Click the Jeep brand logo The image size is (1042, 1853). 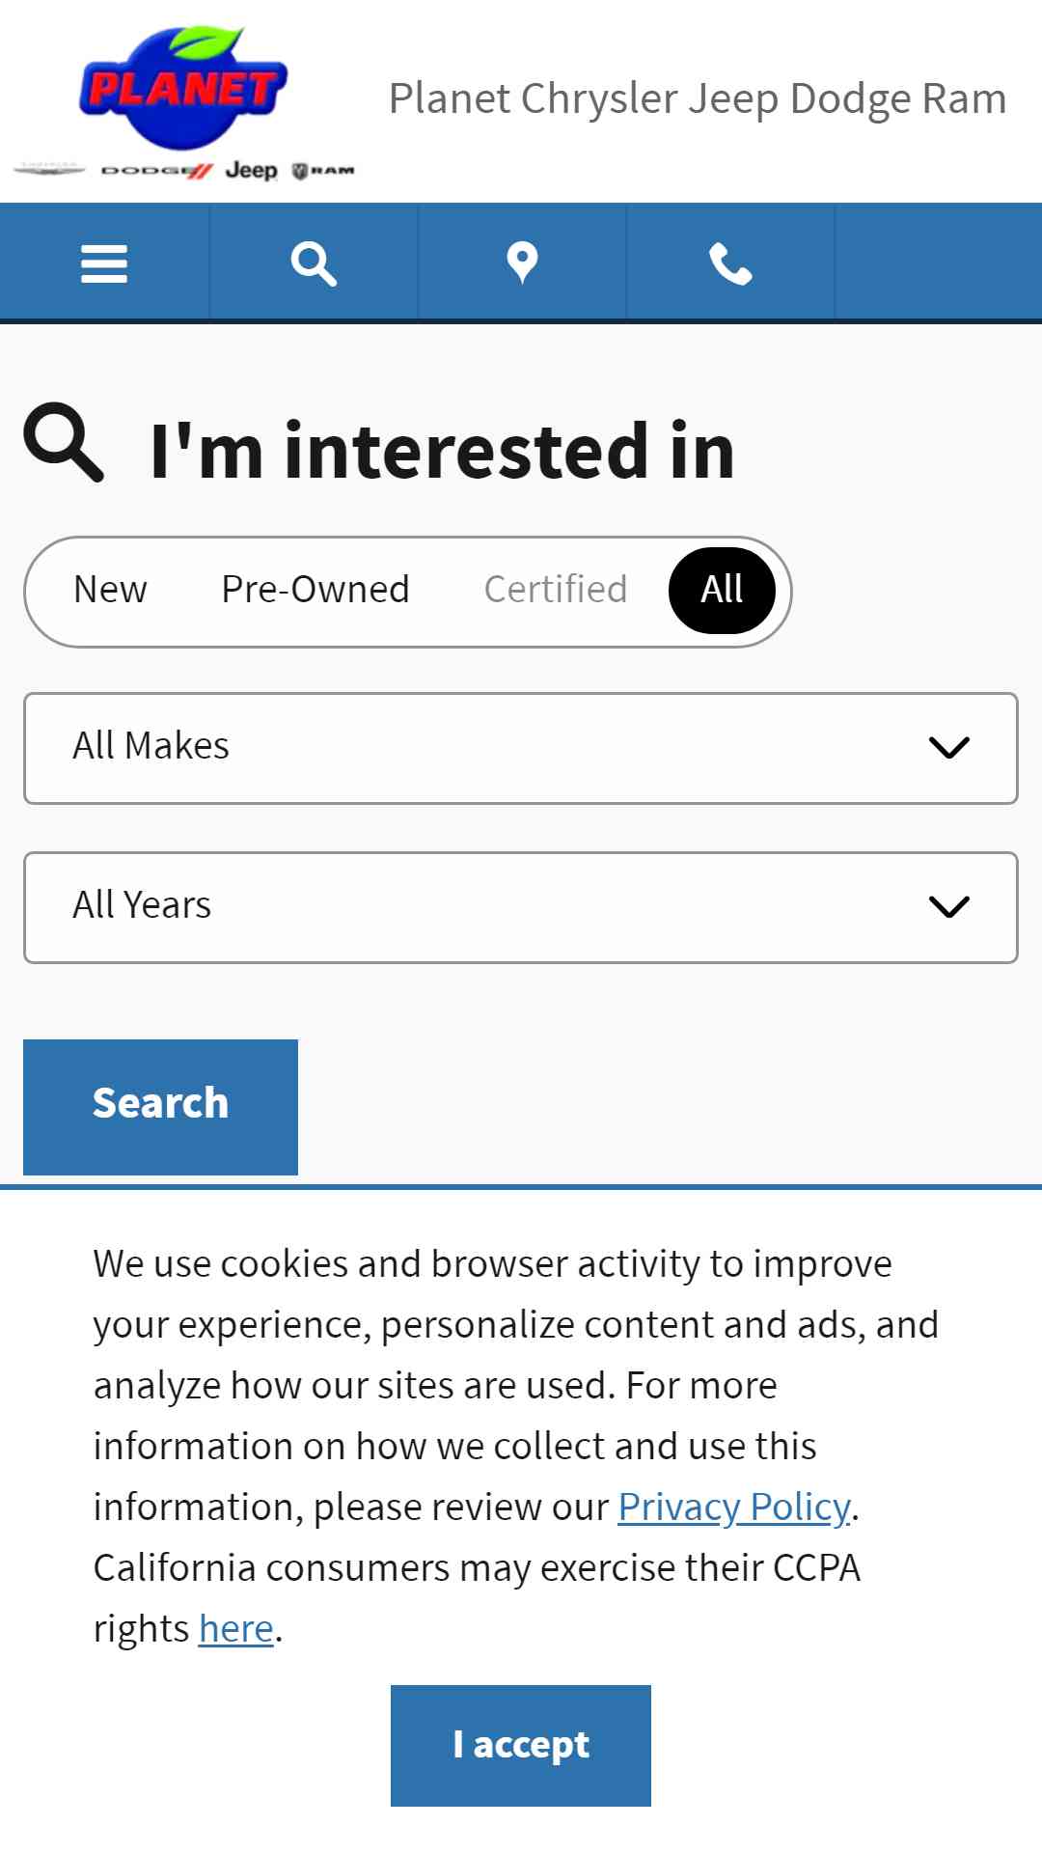[251, 171]
